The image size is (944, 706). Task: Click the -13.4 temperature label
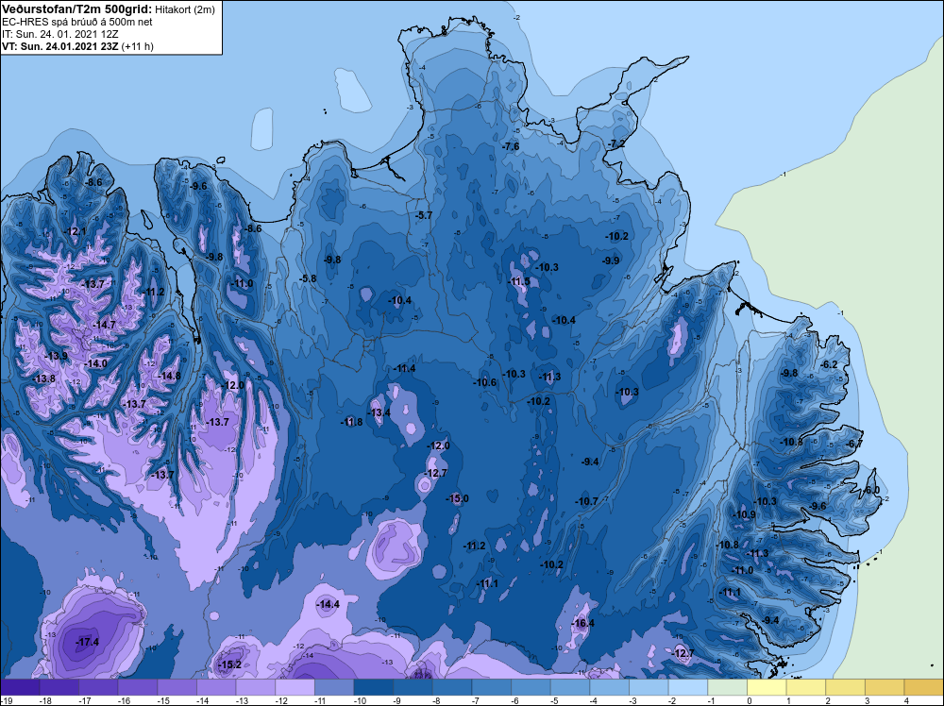[x=379, y=412]
